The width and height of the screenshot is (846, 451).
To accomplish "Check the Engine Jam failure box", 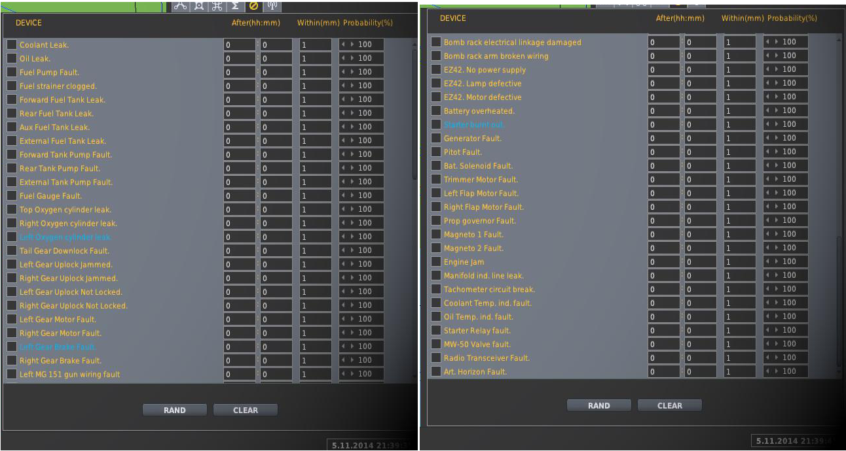I will click(436, 261).
